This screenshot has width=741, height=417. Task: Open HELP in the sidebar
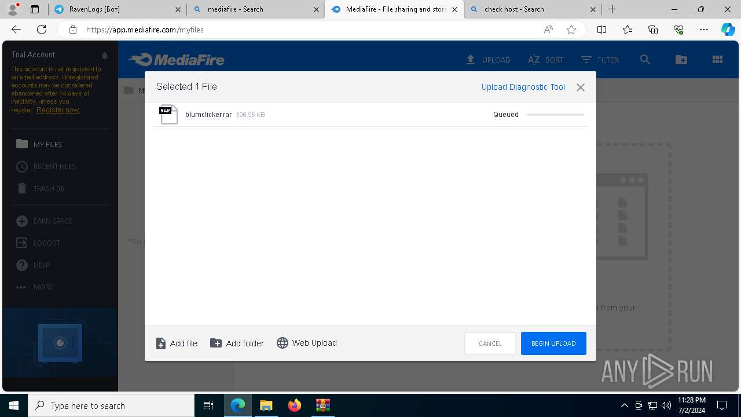32,265
